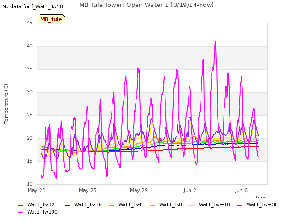The image size is (295, 221).
Task: Click the Time x-axis label
Action: point(261,197)
